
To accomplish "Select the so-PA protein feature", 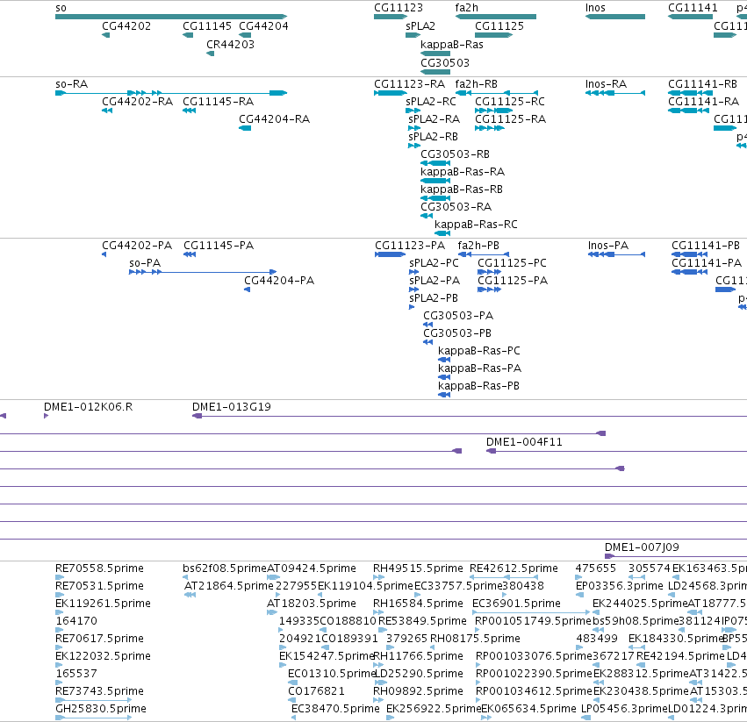I will 203,272.
